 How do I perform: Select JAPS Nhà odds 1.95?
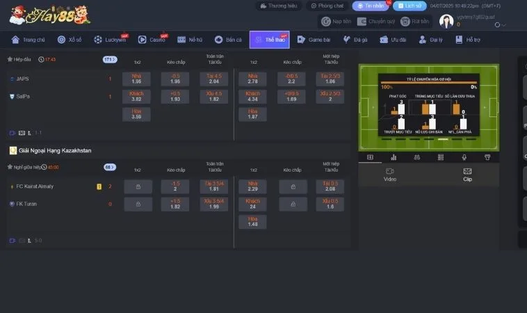[137, 79]
